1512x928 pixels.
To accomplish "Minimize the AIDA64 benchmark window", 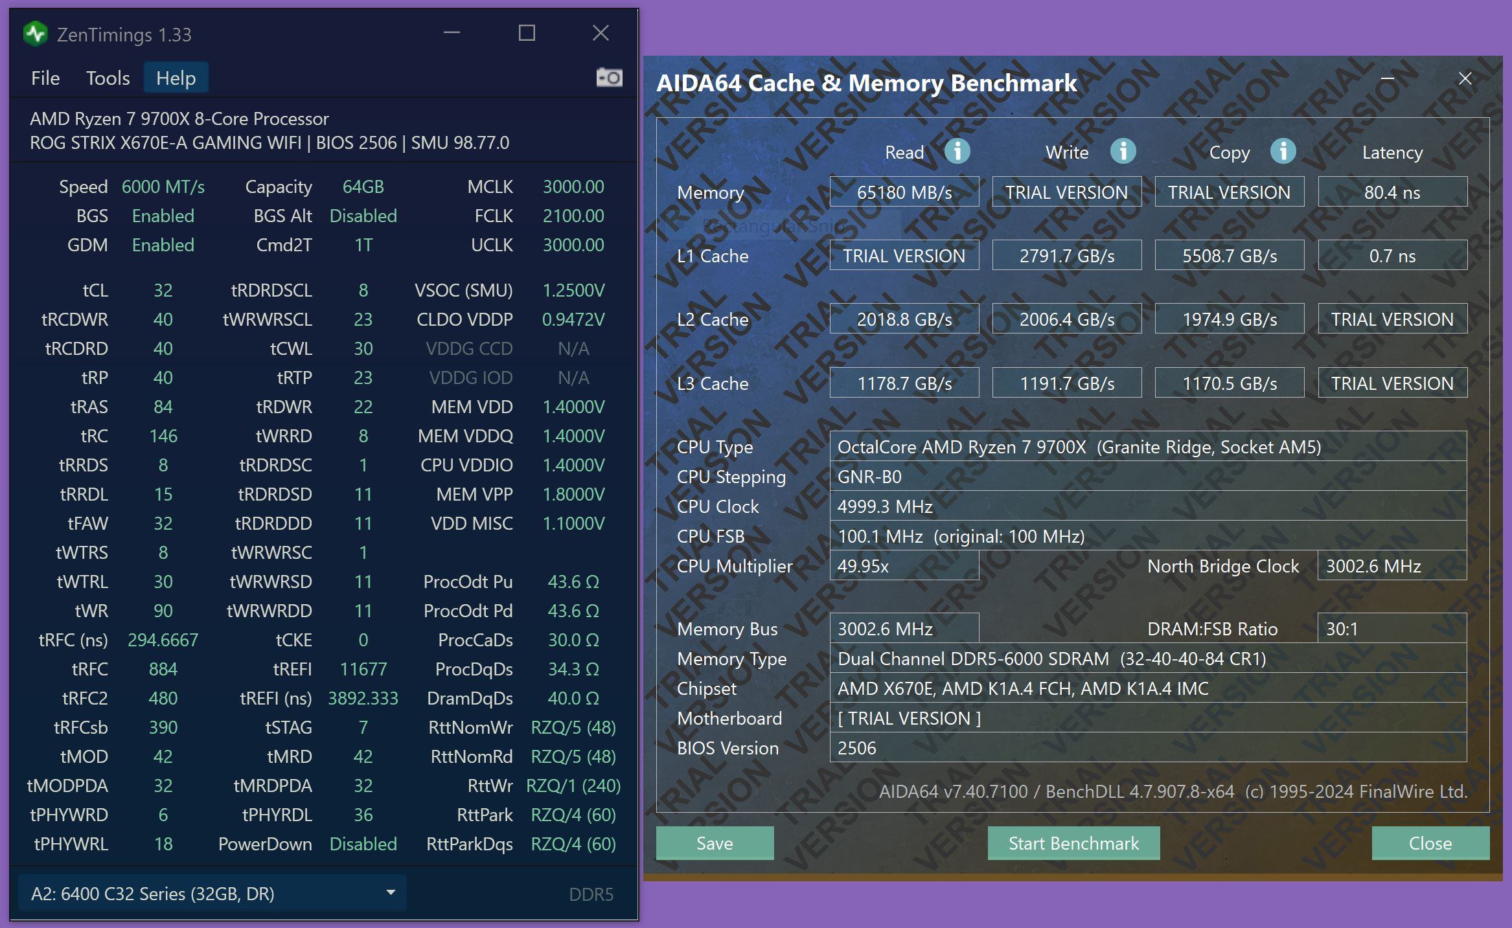I will coord(1388,79).
